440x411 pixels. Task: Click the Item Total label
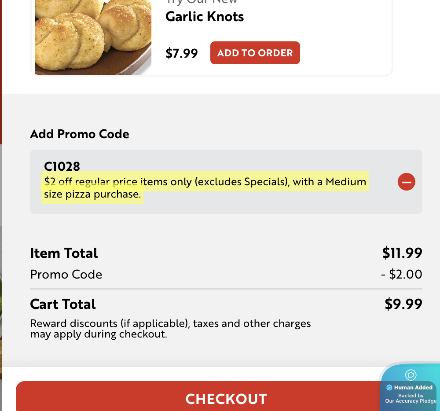pos(64,253)
